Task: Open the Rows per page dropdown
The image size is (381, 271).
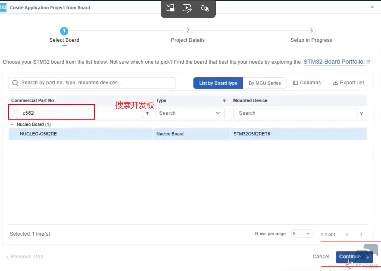Action: point(301,234)
